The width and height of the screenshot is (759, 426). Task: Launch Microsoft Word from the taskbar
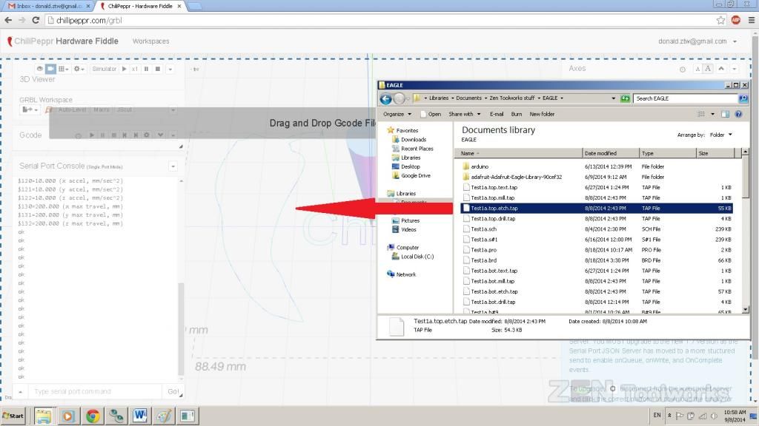point(140,416)
